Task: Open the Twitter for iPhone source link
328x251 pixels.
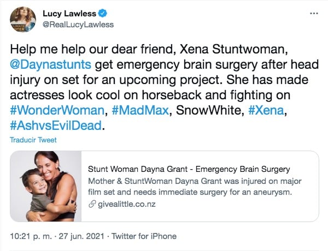Action: [149, 236]
